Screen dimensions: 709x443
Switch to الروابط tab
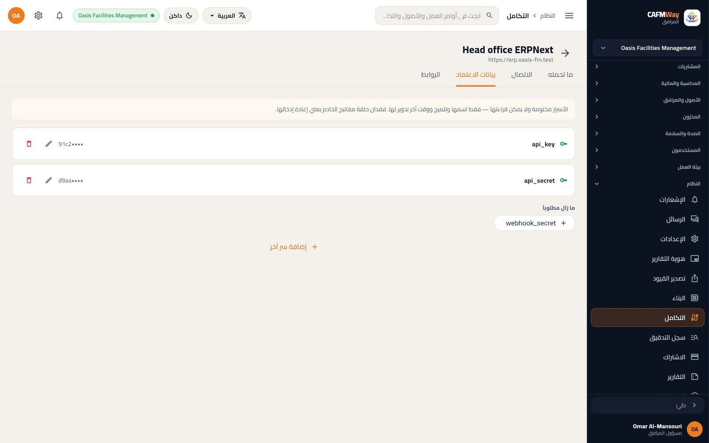pos(430,74)
